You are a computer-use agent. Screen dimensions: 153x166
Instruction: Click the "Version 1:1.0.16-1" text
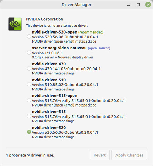coord(48,53)
